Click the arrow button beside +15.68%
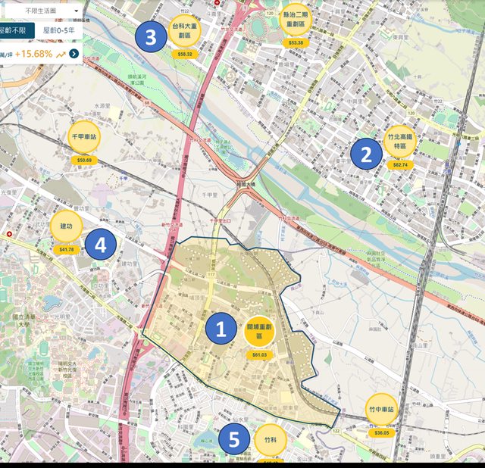 coord(74,54)
